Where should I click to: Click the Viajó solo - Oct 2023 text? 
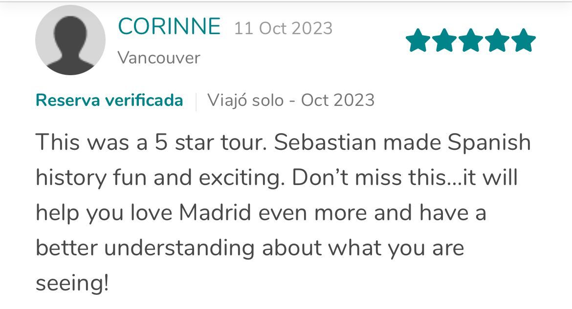pos(291,100)
